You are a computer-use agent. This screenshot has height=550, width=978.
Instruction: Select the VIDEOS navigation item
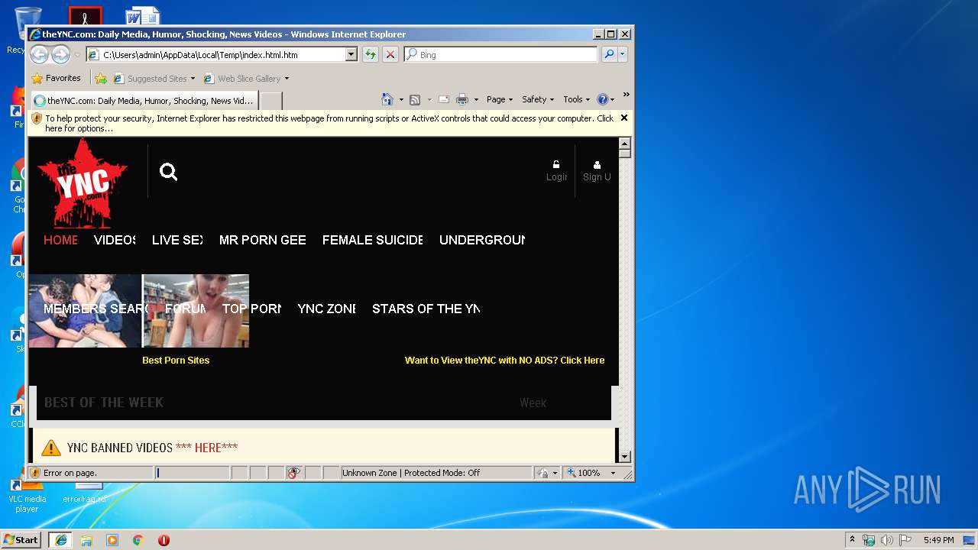pos(115,240)
